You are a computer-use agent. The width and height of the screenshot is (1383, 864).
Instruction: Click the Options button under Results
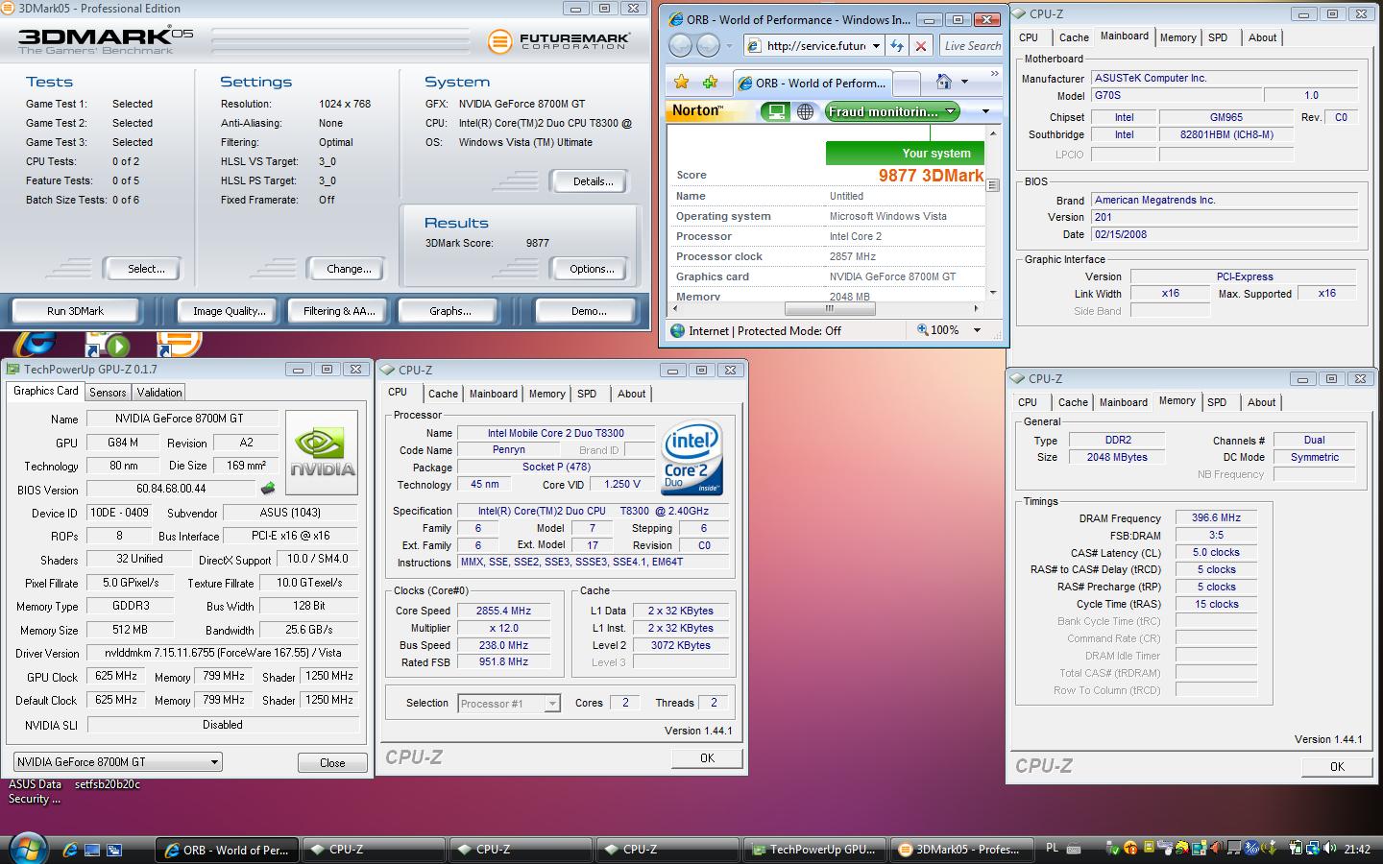[x=592, y=269]
